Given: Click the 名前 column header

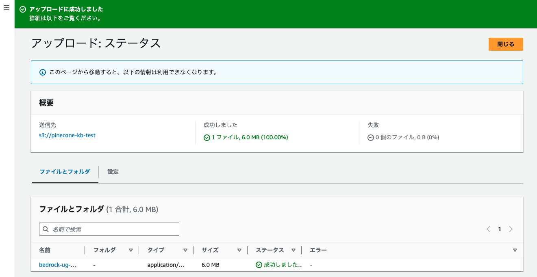Looking at the screenshot, I should click(45, 250).
